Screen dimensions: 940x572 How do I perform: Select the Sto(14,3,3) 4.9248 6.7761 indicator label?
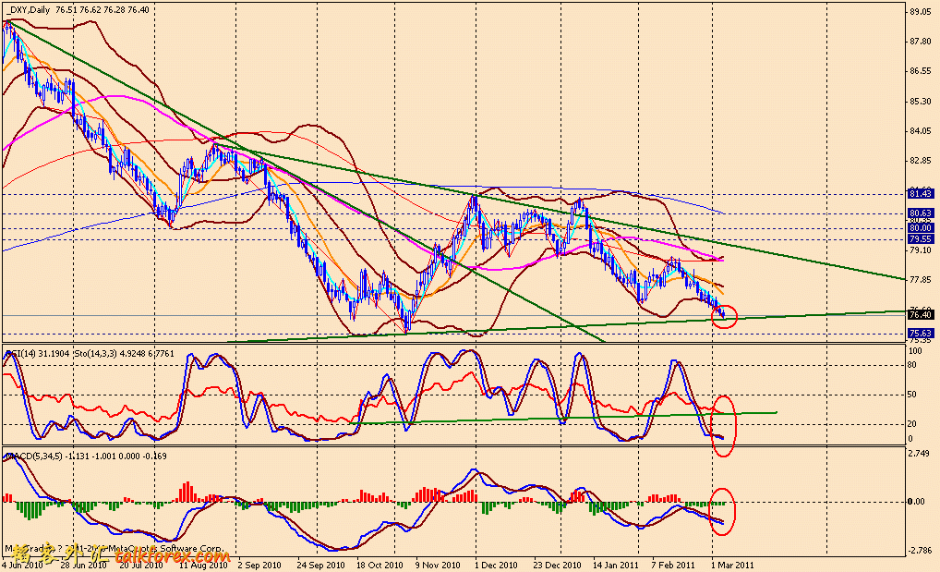click(x=125, y=354)
